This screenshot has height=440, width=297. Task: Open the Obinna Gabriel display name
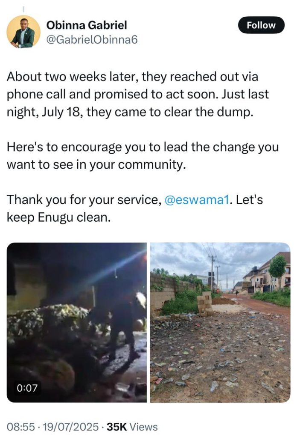point(87,25)
